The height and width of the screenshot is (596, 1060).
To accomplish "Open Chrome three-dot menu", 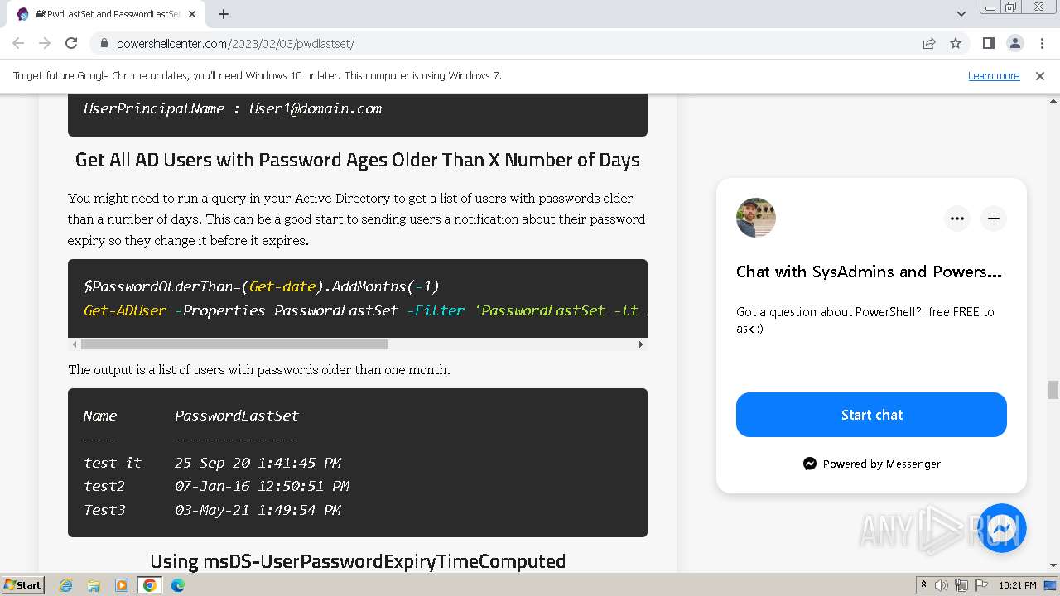I will pyautogui.click(x=1041, y=43).
